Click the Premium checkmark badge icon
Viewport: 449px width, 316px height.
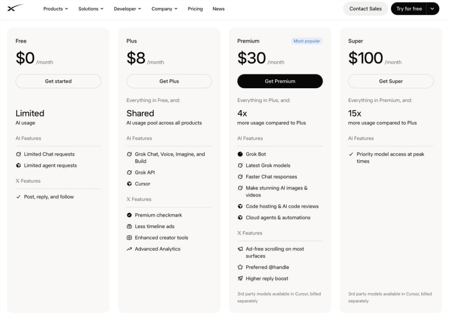[x=129, y=215]
